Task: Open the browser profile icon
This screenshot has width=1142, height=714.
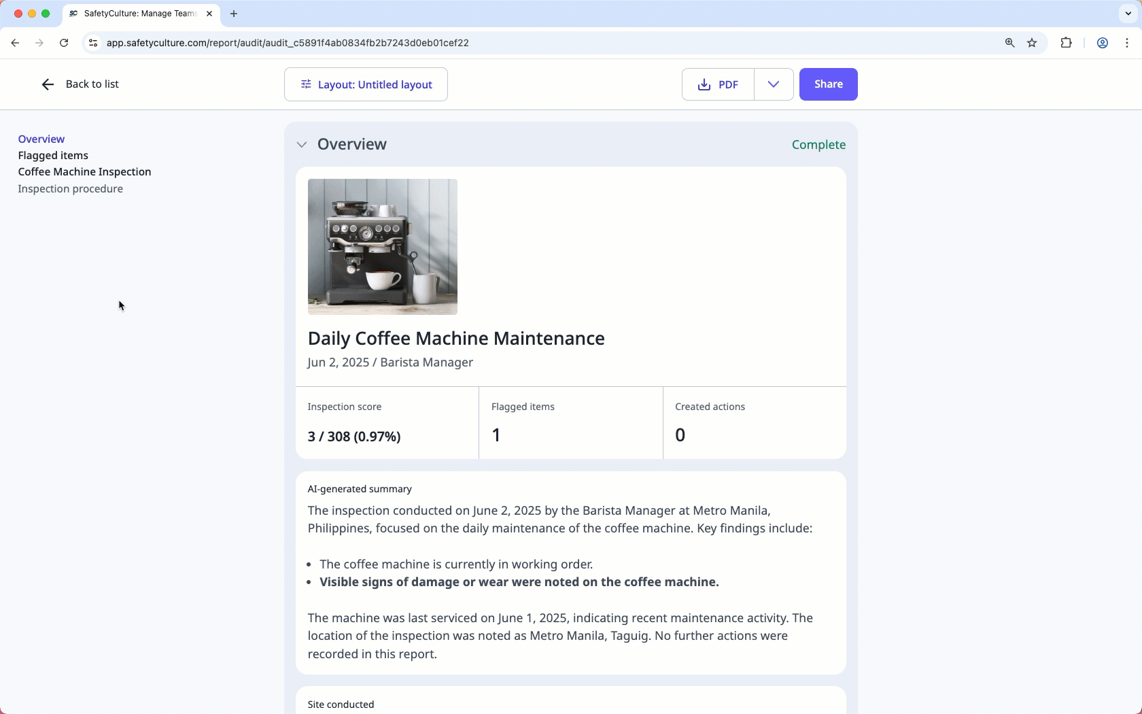Action: pos(1103,43)
